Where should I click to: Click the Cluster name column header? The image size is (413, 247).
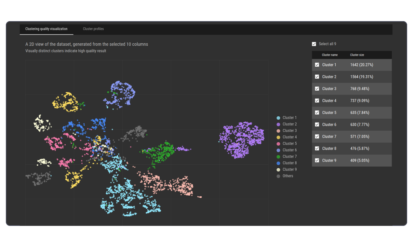point(330,55)
